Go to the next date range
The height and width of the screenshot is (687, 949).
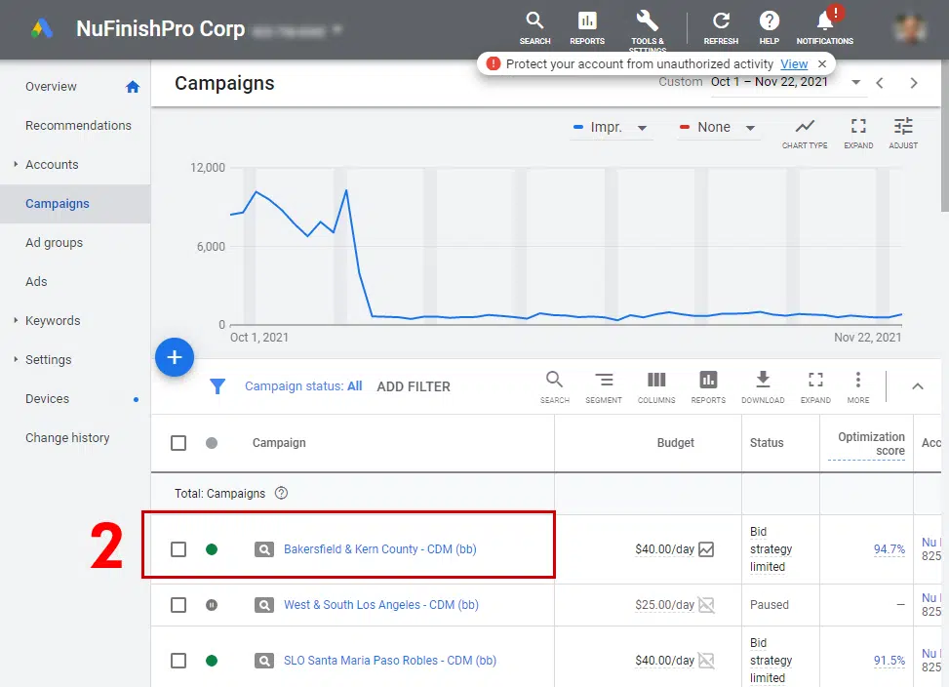[x=914, y=83]
